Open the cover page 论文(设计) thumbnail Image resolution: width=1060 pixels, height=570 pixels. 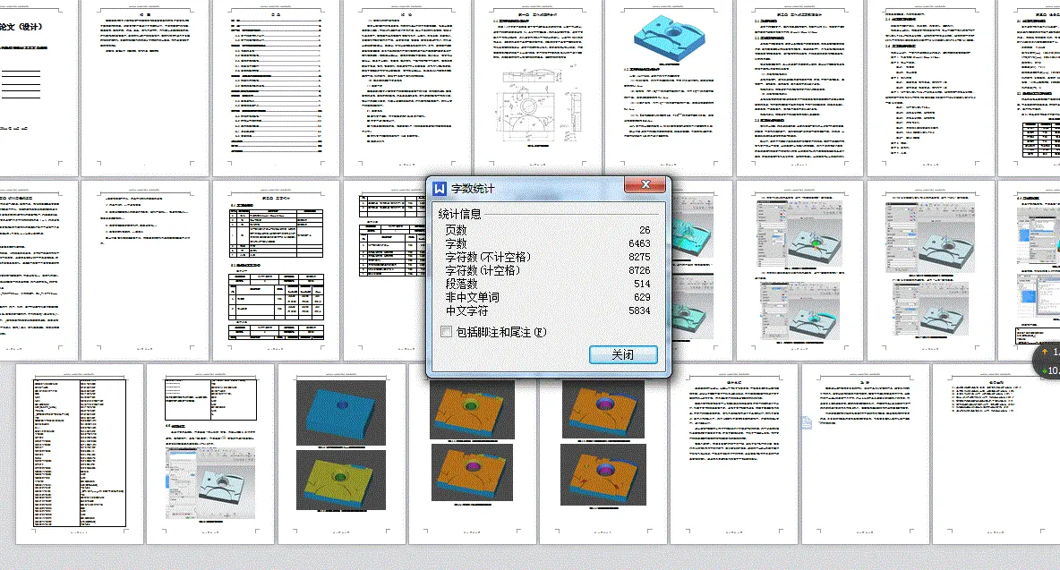[x=27, y=85]
